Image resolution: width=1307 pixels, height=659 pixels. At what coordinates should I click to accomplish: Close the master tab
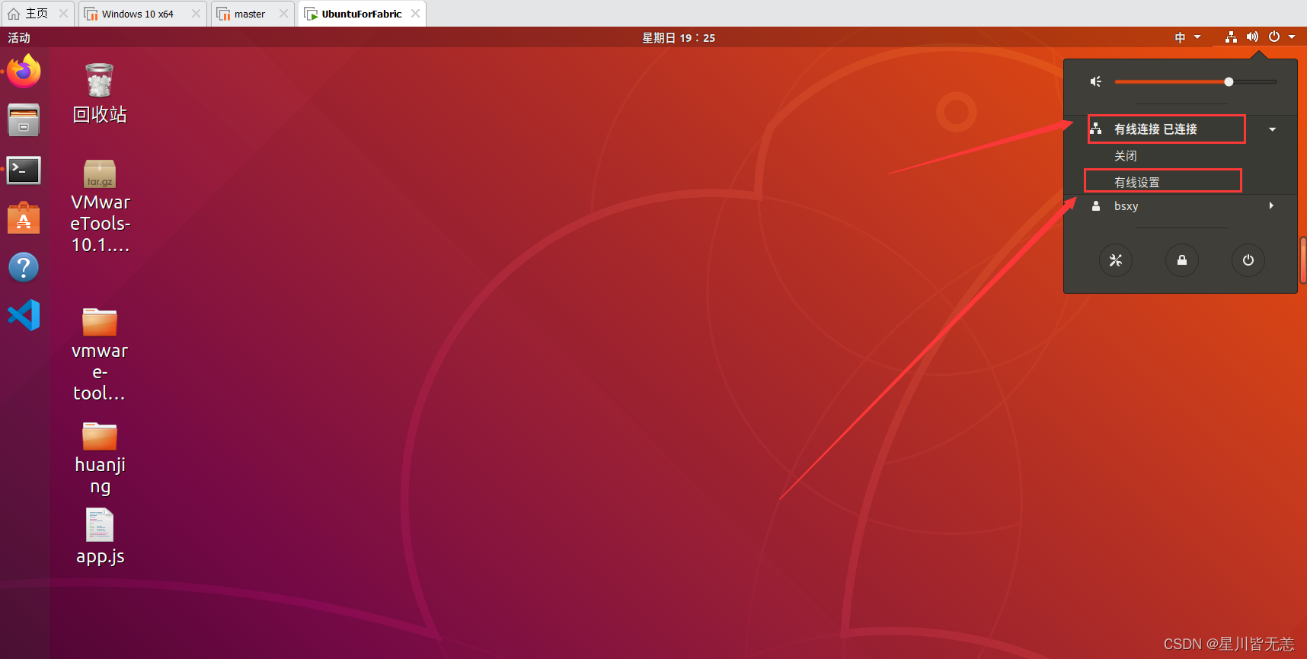pyautogui.click(x=283, y=14)
